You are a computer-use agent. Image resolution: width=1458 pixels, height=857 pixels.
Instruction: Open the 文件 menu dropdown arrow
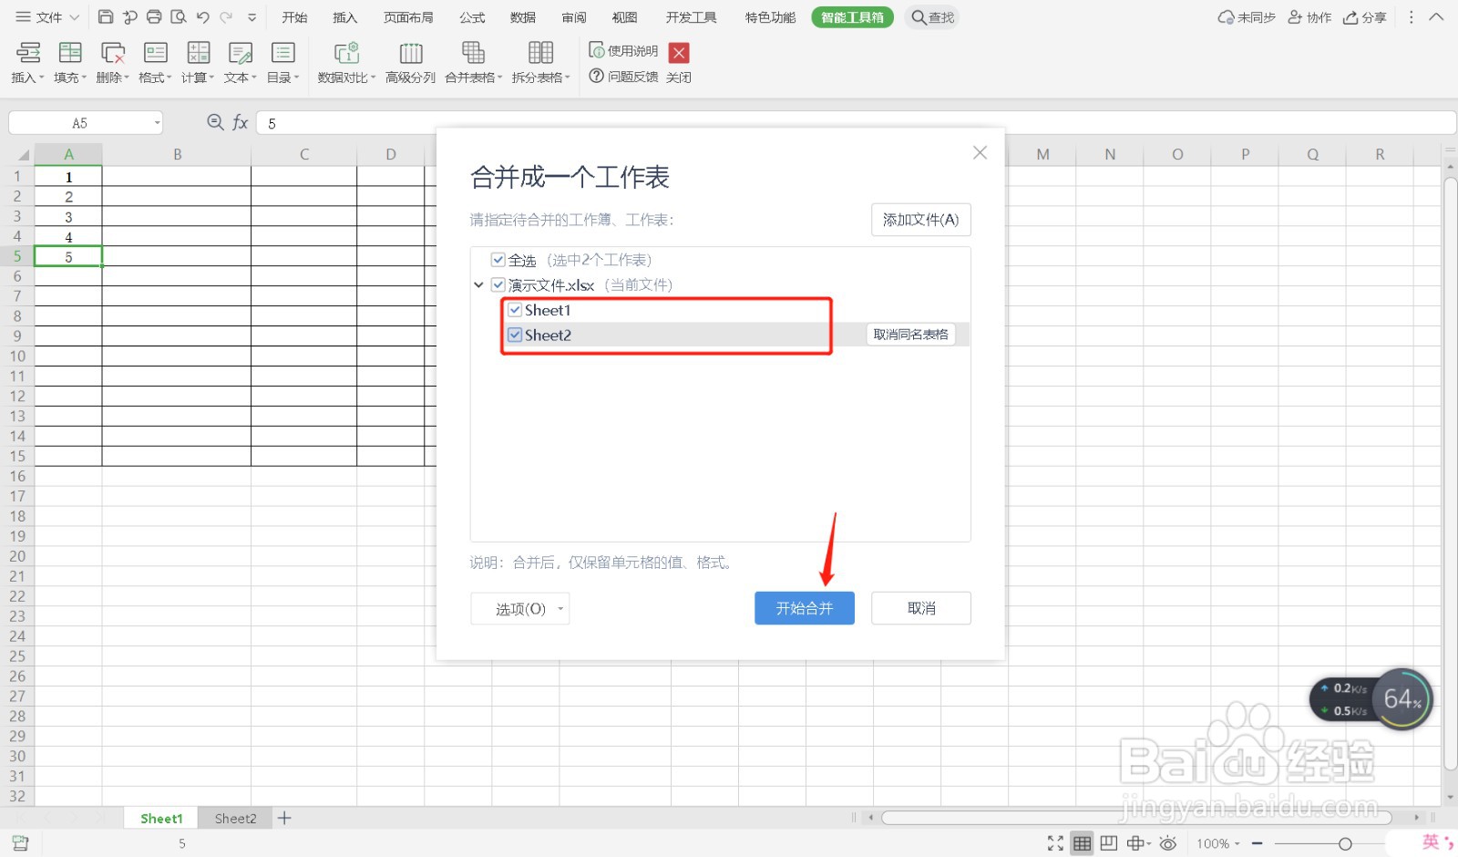point(75,17)
